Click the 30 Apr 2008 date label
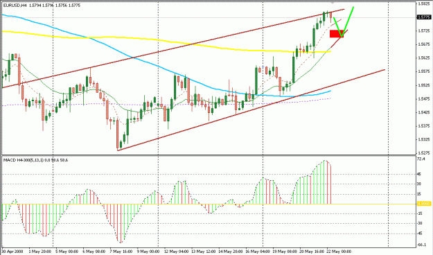 [12, 252]
